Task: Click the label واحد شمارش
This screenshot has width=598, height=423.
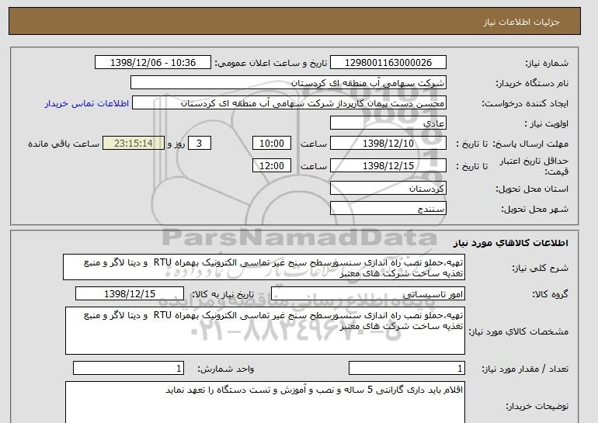Action: click(x=226, y=369)
